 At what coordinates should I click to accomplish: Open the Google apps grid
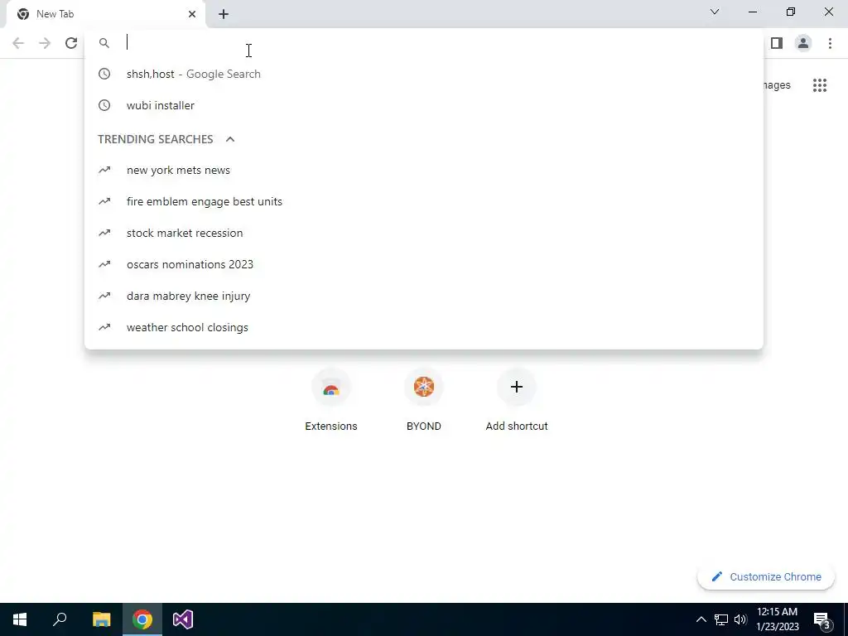[x=819, y=85]
